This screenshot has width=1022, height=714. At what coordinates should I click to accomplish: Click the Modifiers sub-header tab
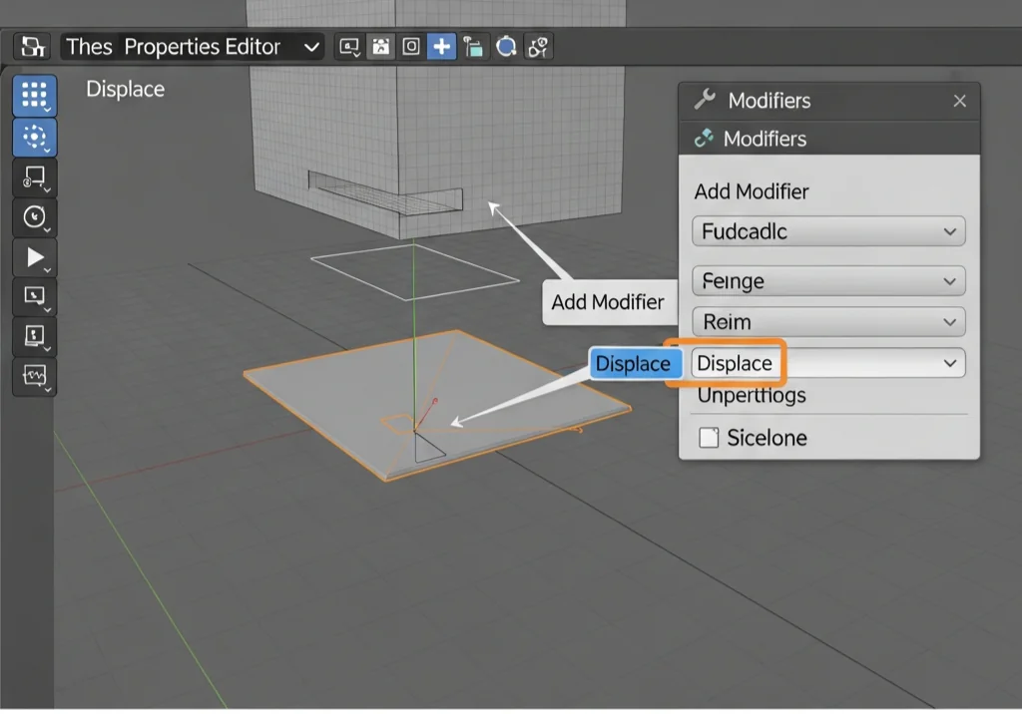pos(828,138)
